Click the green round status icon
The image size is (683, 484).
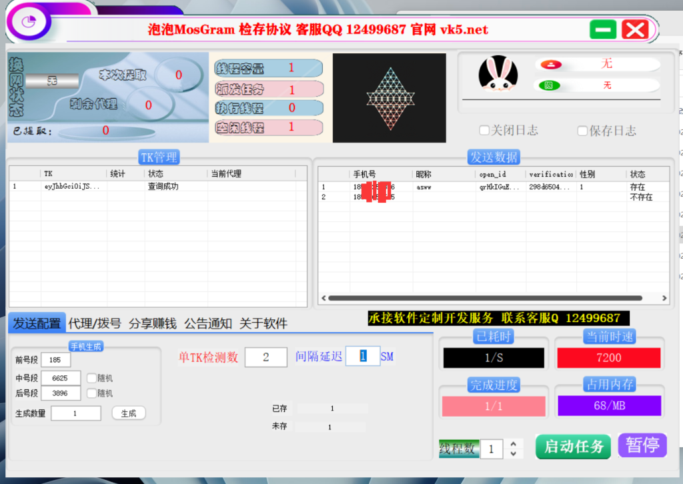[550, 85]
